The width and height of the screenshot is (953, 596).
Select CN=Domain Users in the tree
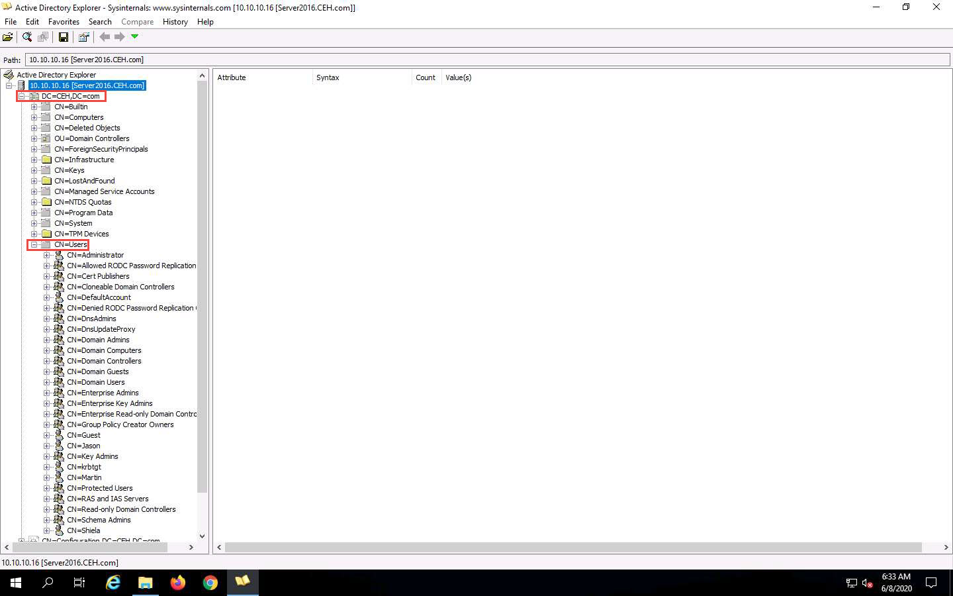(95, 382)
